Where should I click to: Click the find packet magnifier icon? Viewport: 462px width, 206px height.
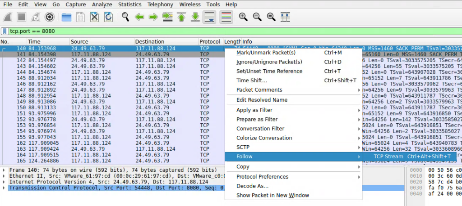(125, 17)
